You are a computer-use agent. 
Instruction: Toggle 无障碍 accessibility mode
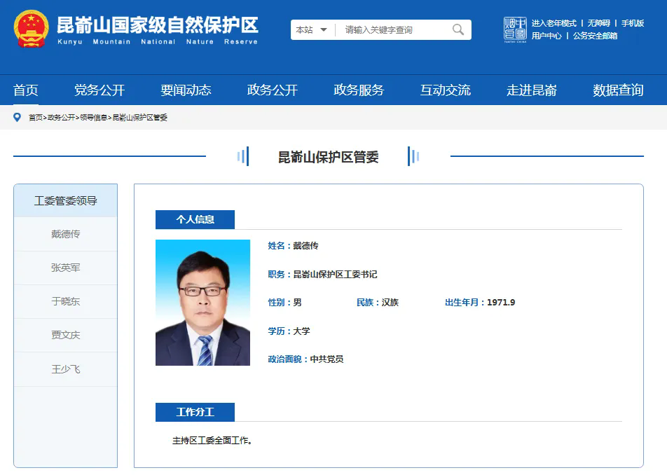coord(598,23)
